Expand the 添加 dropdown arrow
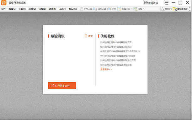Image resolution: width=192 pixels, height=120 pixels. [x=144, y=9]
